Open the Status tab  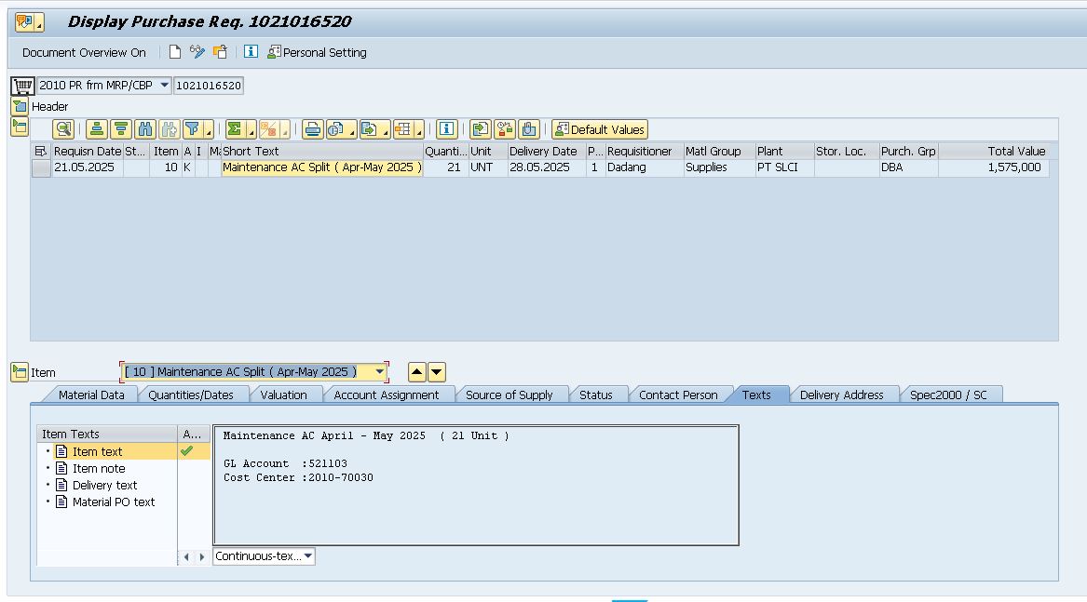[x=596, y=395]
